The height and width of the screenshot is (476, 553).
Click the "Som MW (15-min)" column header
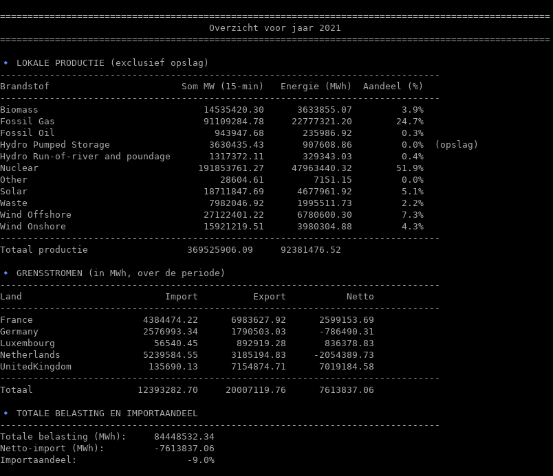click(223, 87)
